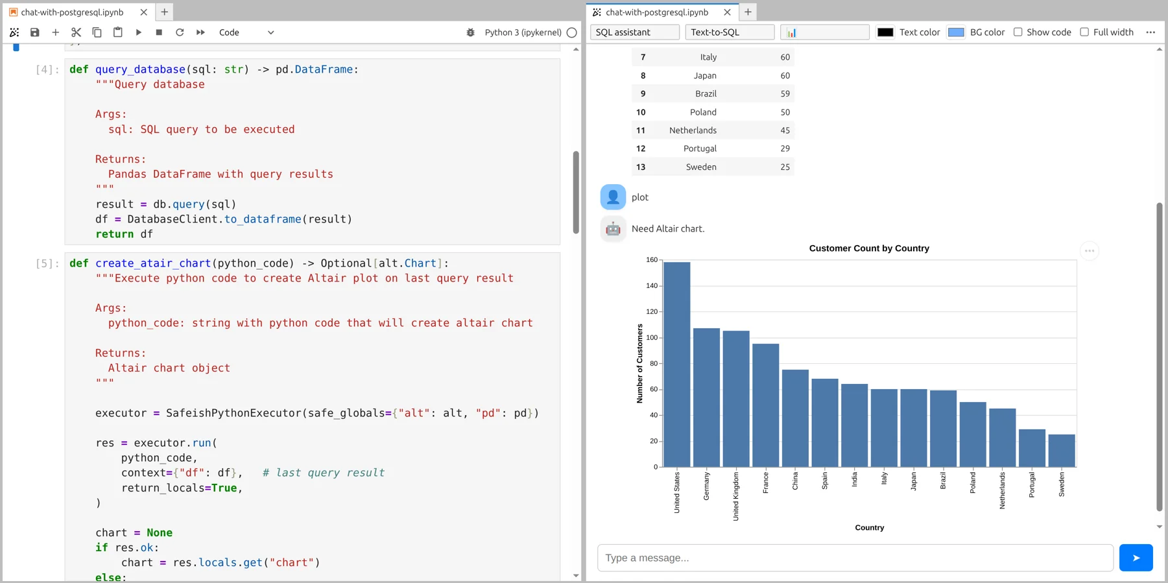Click the Python 3 (ipykernel) kernel name
This screenshot has width=1168, height=583.
coord(523,32)
